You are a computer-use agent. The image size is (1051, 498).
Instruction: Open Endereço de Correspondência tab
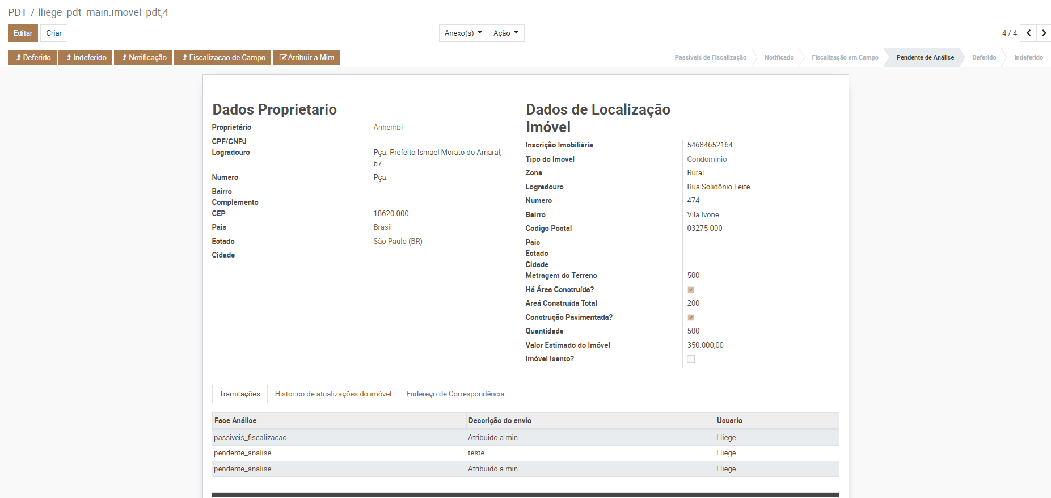(x=455, y=394)
